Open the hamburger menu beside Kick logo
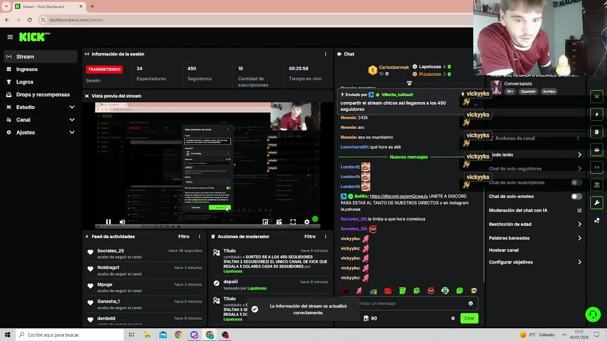607x341 pixels. click(10, 37)
